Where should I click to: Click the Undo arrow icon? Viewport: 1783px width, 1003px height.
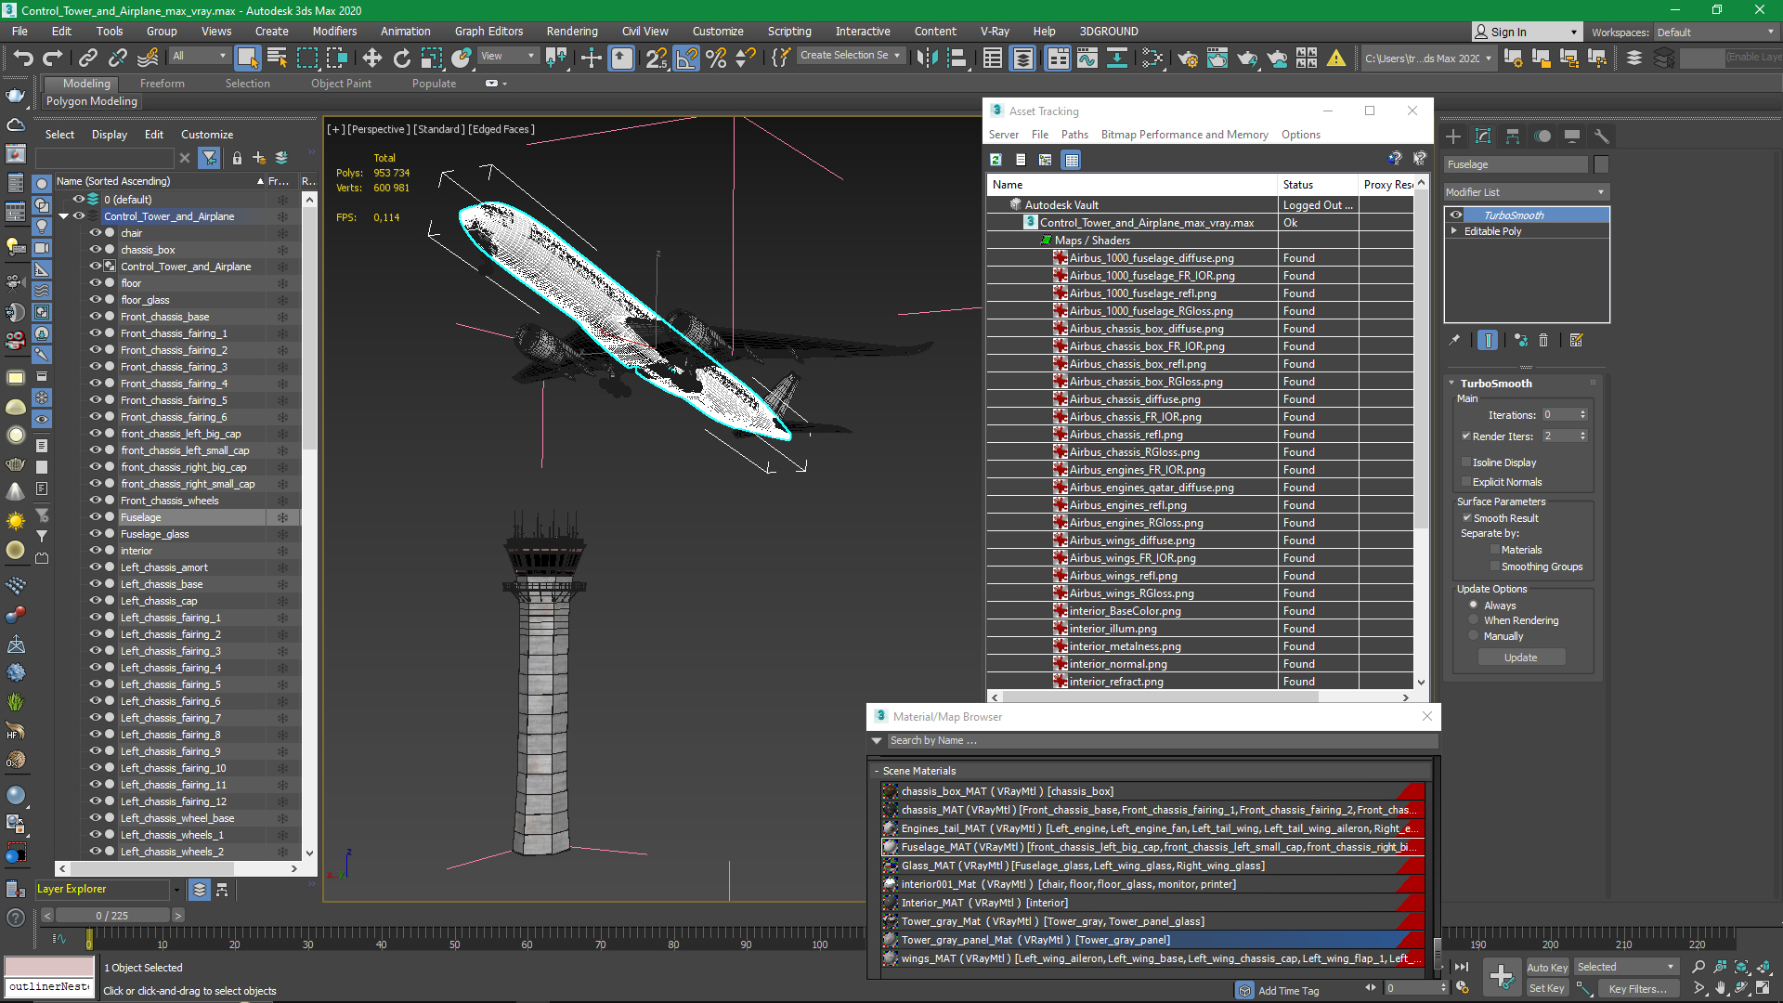tap(23, 59)
